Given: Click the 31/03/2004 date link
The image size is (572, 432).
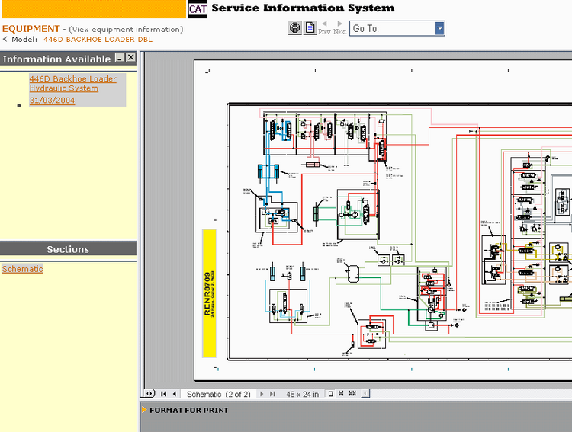Looking at the screenshot, I should click(52, 101).
